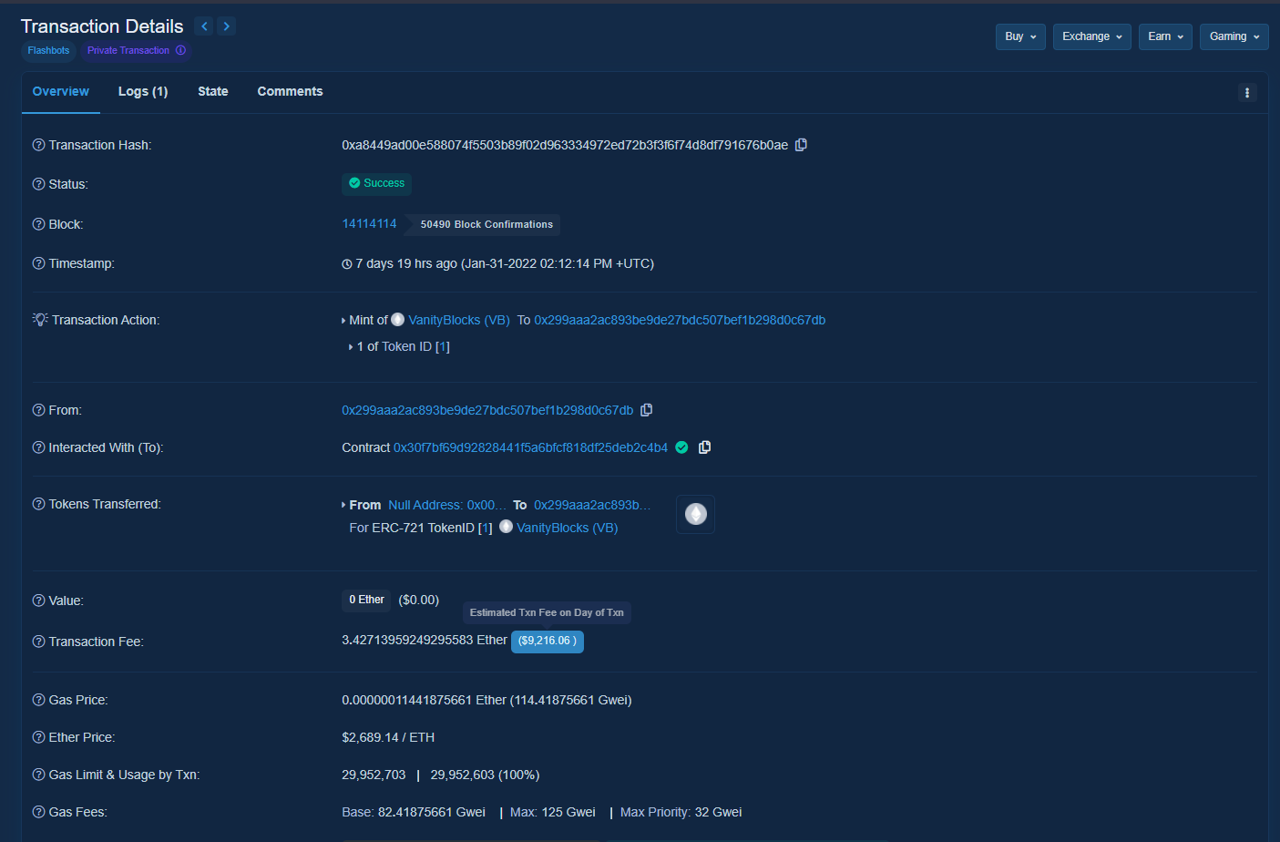Click the Success status badge
1280x842 pixels.
click(x=376, y=183)
